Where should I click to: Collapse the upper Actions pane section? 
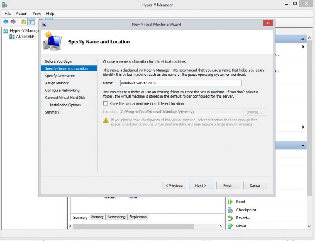pyautogui.click(x=303, y=39)
